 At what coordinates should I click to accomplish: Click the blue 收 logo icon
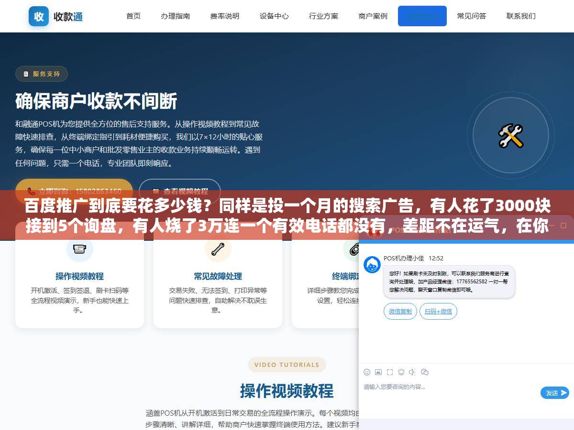point(39,16)
